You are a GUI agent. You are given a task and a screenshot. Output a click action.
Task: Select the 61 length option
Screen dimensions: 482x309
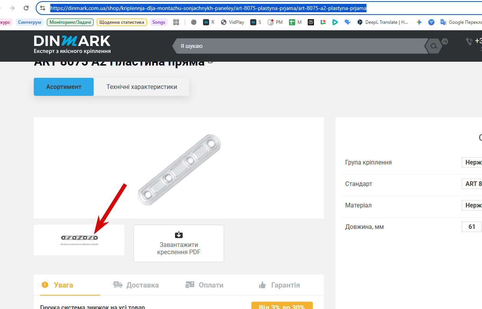[x=472, y=227]
